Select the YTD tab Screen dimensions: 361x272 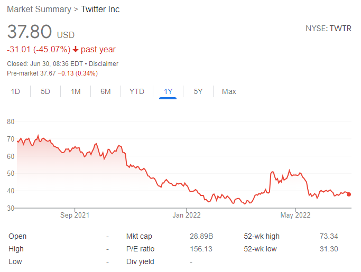point(137,91)
